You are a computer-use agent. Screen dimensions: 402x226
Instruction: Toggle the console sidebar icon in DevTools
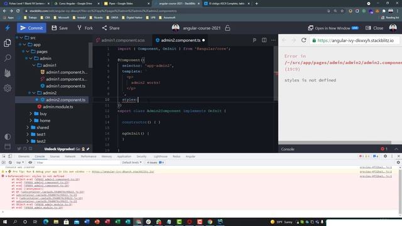[4, 163]
